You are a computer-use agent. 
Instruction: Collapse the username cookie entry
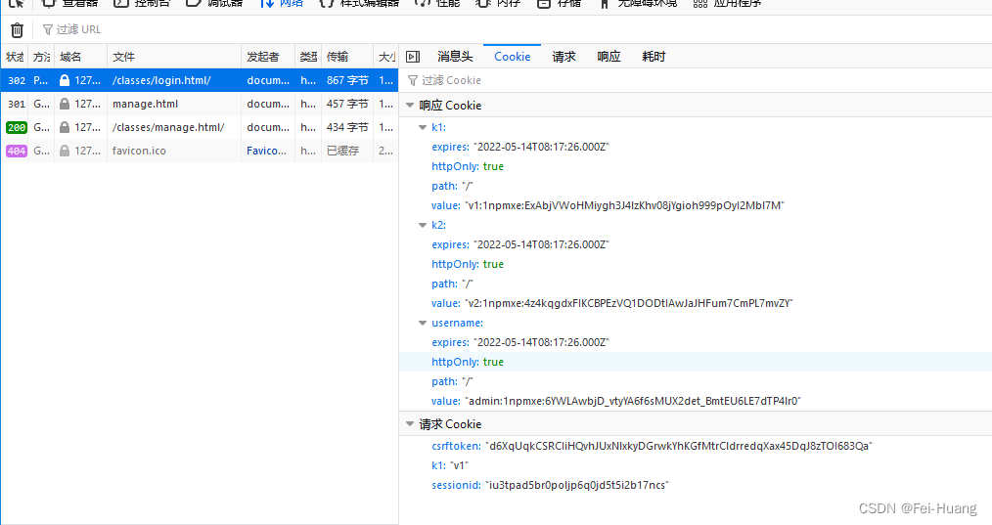(x=423, y=323)
